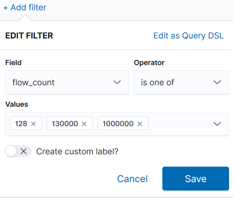Click the Create custom label? text
The height and width of the screenshot is (198, 235).
[77, 152]
